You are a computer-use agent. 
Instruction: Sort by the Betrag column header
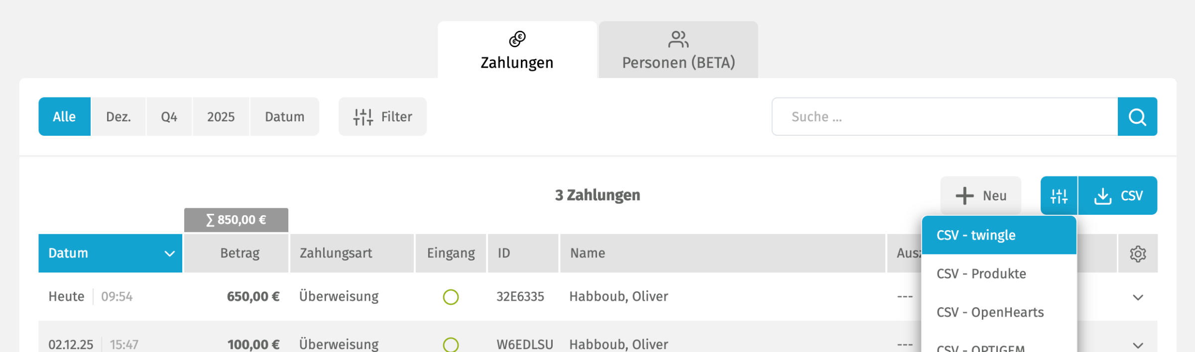click(x=239, y=254)
